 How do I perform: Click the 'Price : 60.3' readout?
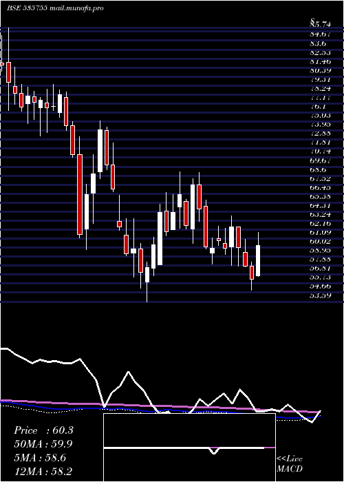[x=43, y=430]
